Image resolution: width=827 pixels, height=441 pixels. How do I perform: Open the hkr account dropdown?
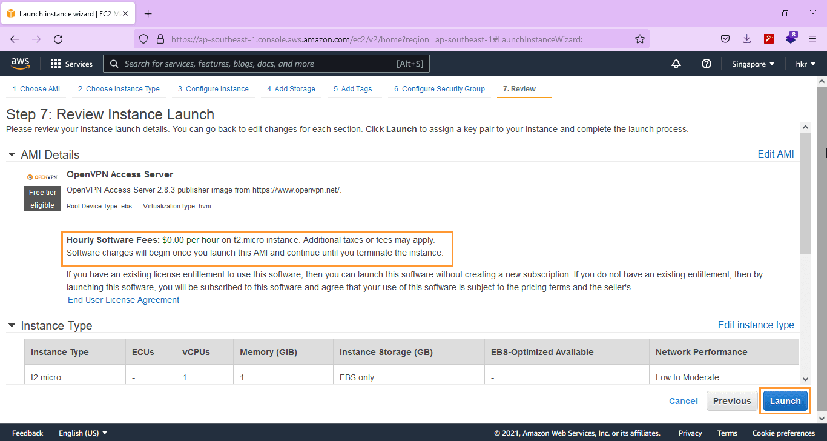(x=806, y=64)
